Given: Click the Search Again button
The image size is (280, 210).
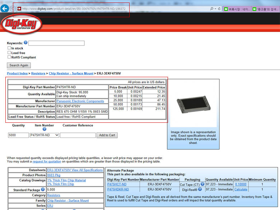Looking at the screenshot, I should point(19,65).
